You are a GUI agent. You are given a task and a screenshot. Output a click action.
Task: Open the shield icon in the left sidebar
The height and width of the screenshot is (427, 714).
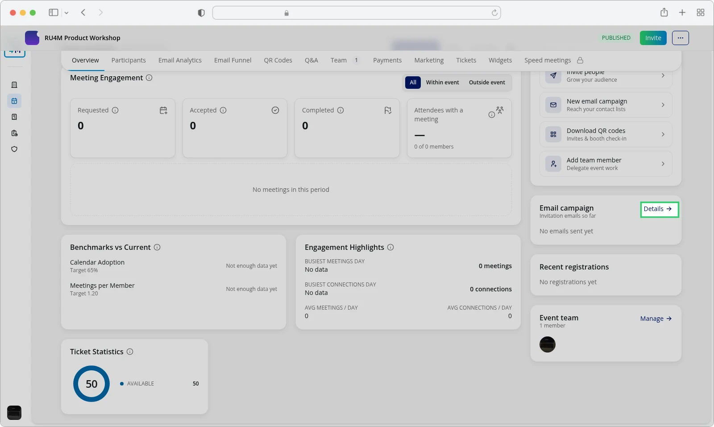(x=14, y=149)
